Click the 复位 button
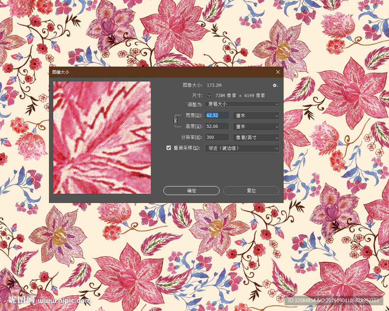Viewport: 389px width, 311px height. [251, 191]
